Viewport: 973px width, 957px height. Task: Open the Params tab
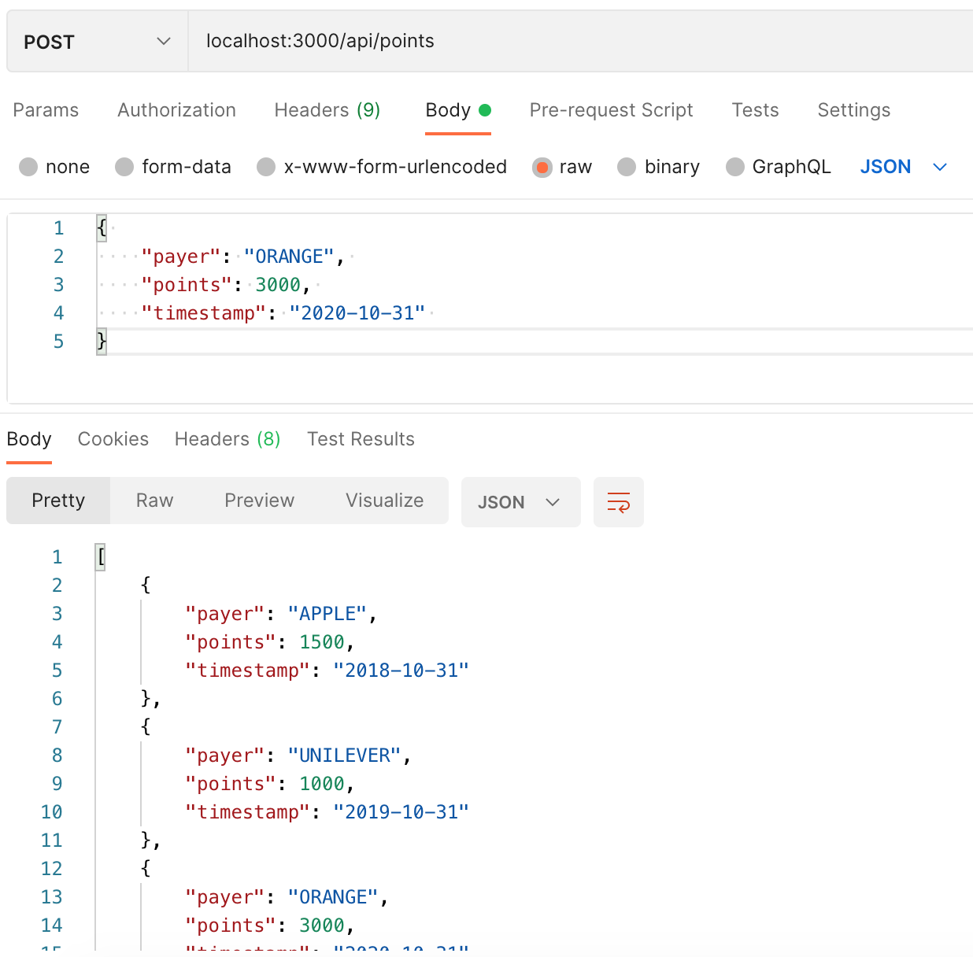pyautogui.click(x=46, y=110)
